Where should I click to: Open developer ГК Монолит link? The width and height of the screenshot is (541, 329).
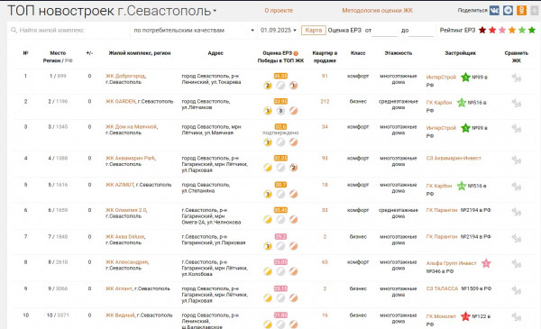click(441, 316)
